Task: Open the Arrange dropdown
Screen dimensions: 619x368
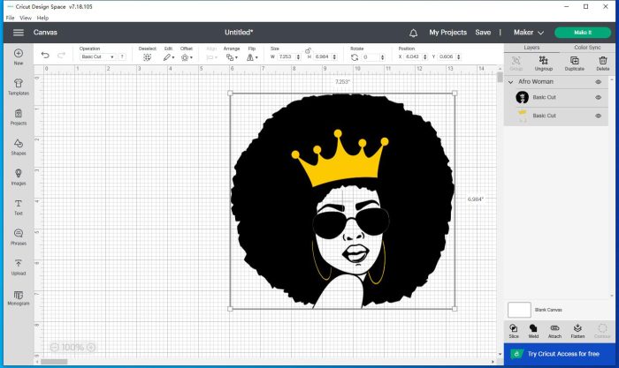Action: (232, 57)
